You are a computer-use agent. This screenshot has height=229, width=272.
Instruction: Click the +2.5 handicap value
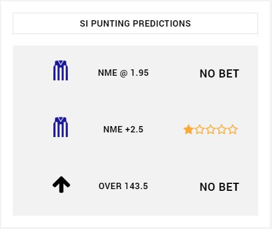[135, 130]
